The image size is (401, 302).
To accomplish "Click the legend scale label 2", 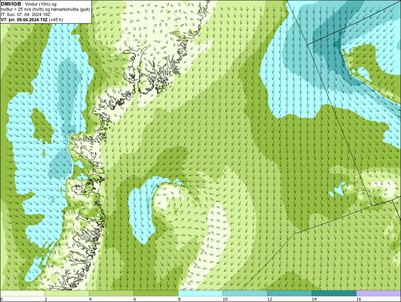I will pyautogui.click(x=46, y=299).
